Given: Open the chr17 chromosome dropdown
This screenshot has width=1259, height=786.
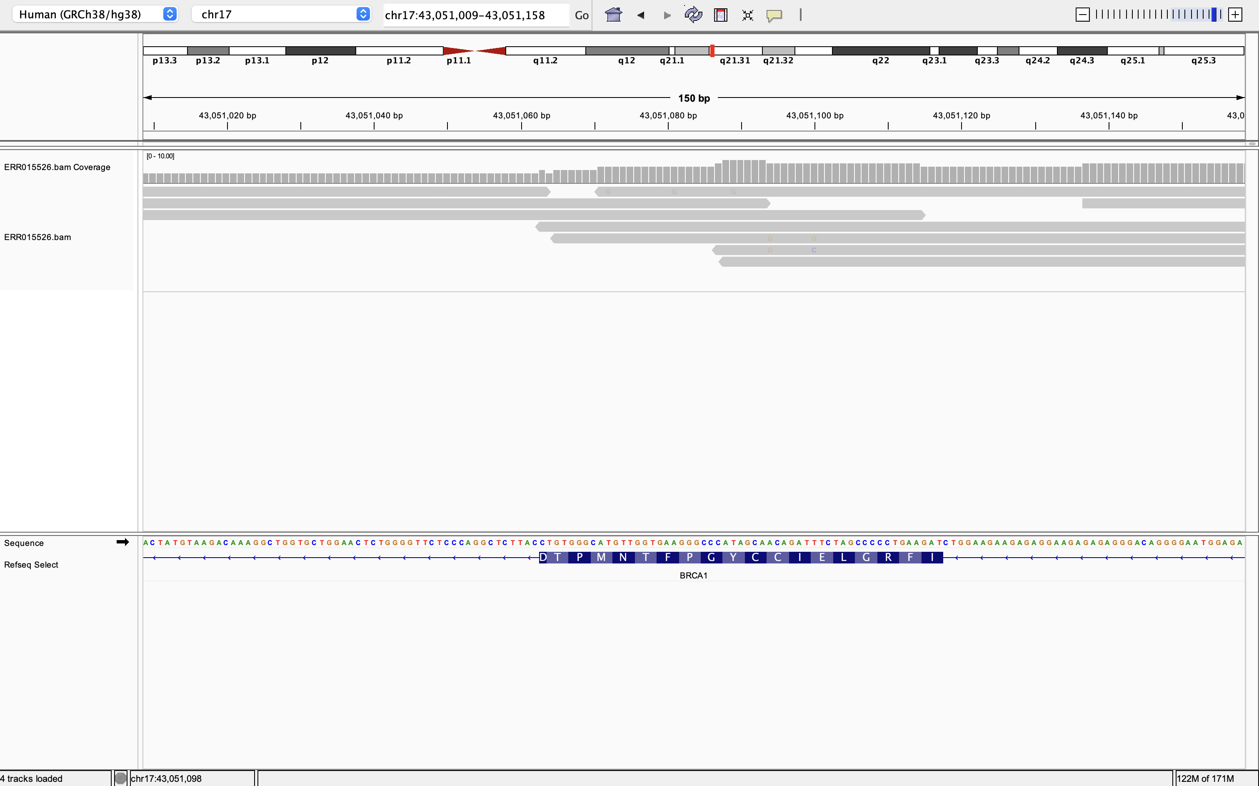Looking at the screenshot, I should tap(280, 14).
